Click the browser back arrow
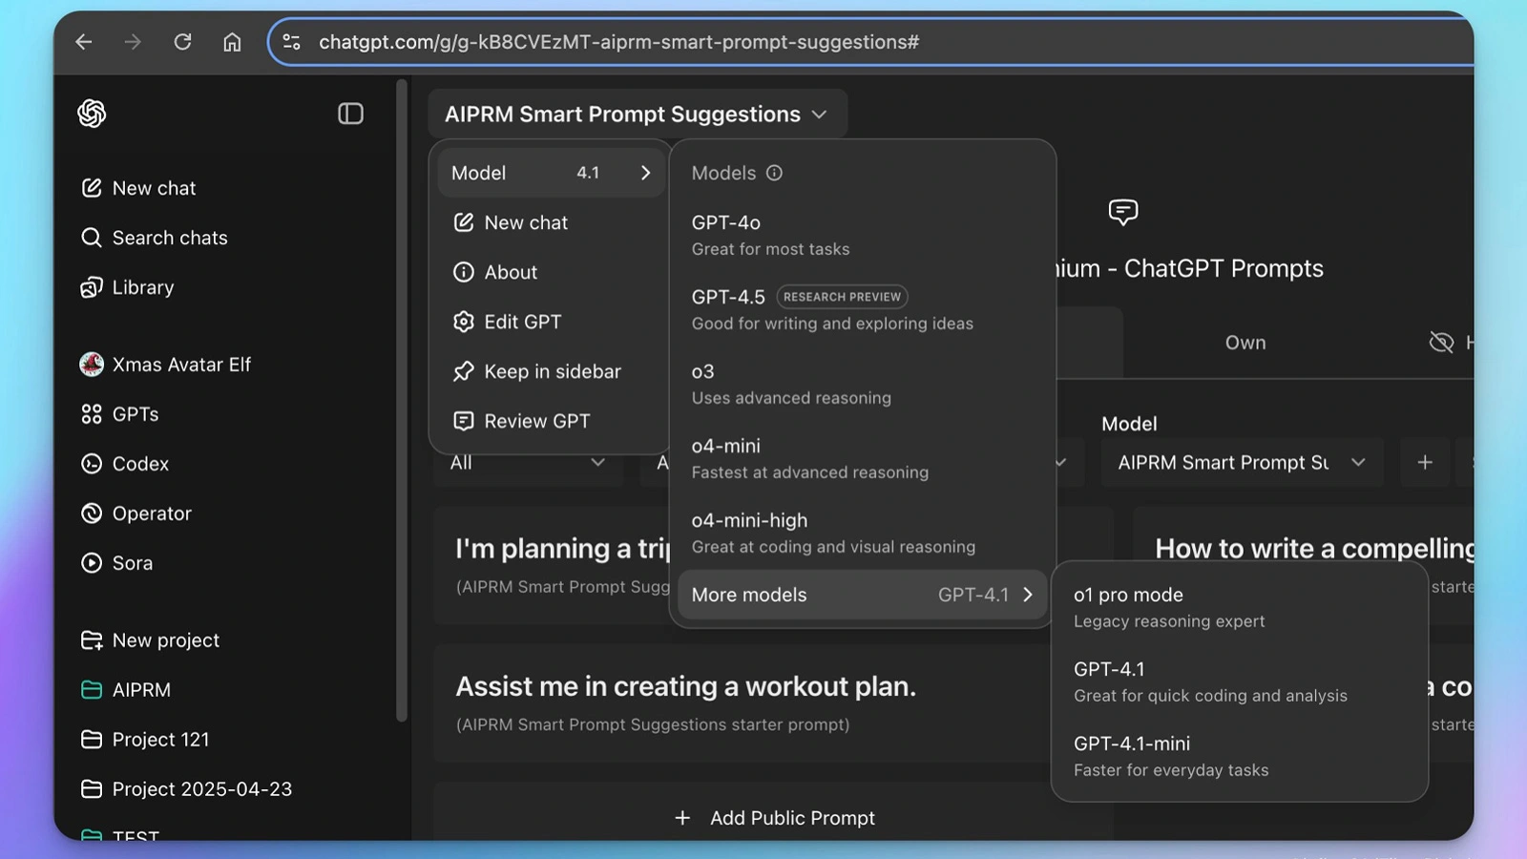 pyautogui.click(x=84, y=42)
